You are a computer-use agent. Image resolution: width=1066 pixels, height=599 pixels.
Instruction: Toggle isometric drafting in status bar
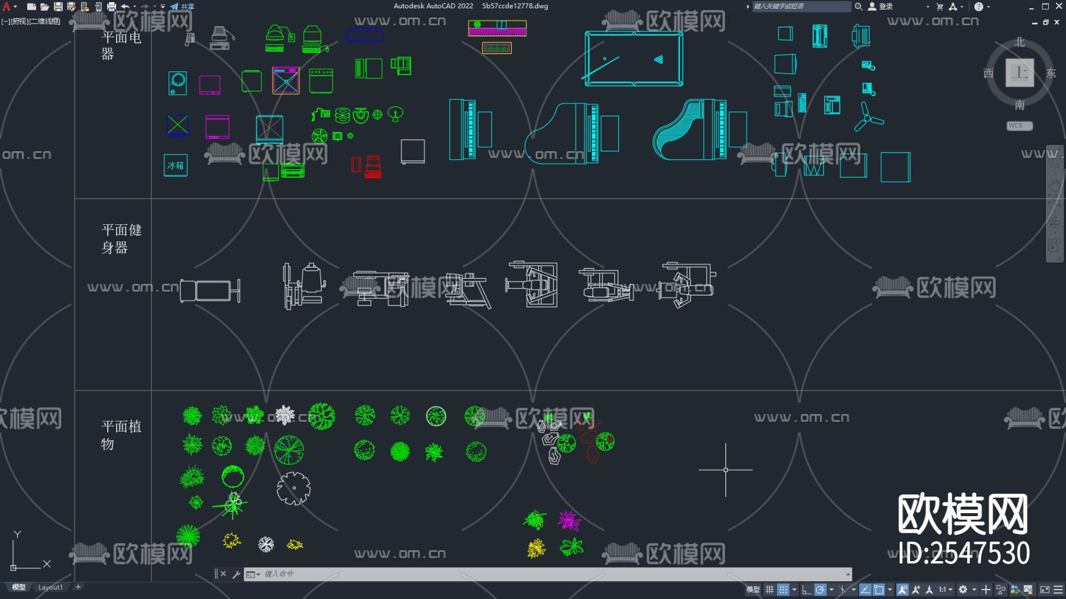(843, 590)
